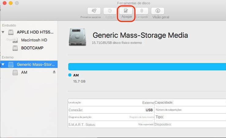This screenshot has height=138, width=226.
Task: Click the BOOTCAMP volume icon
Action: (x=15, y=48)
